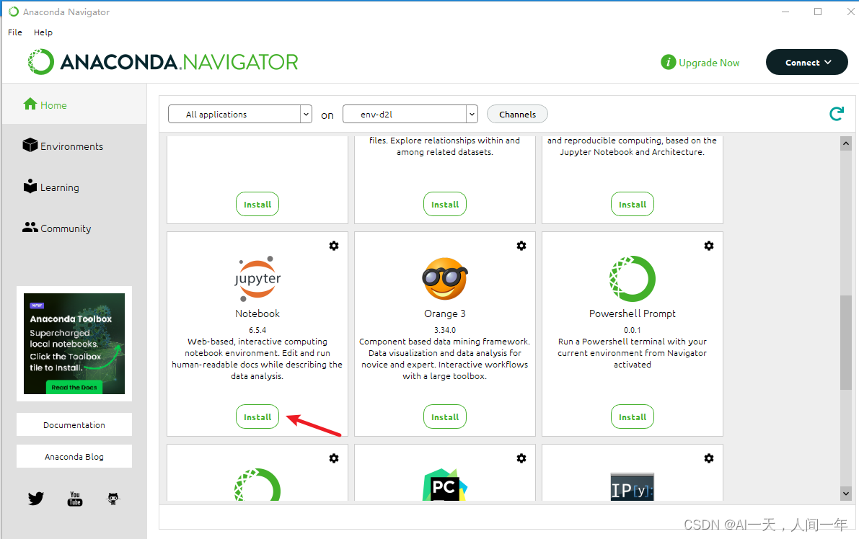Open the env-d2l environment dropdown
This screenshot has width=859, height=539.
click(x=410, y=114)
